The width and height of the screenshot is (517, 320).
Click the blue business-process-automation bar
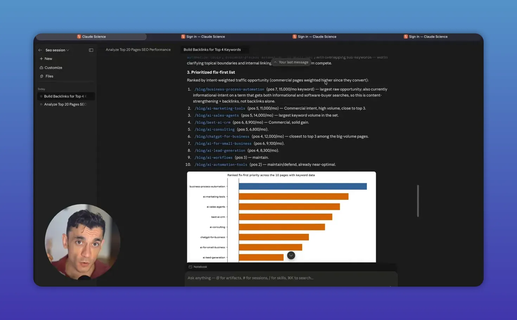tap(303, 186)
